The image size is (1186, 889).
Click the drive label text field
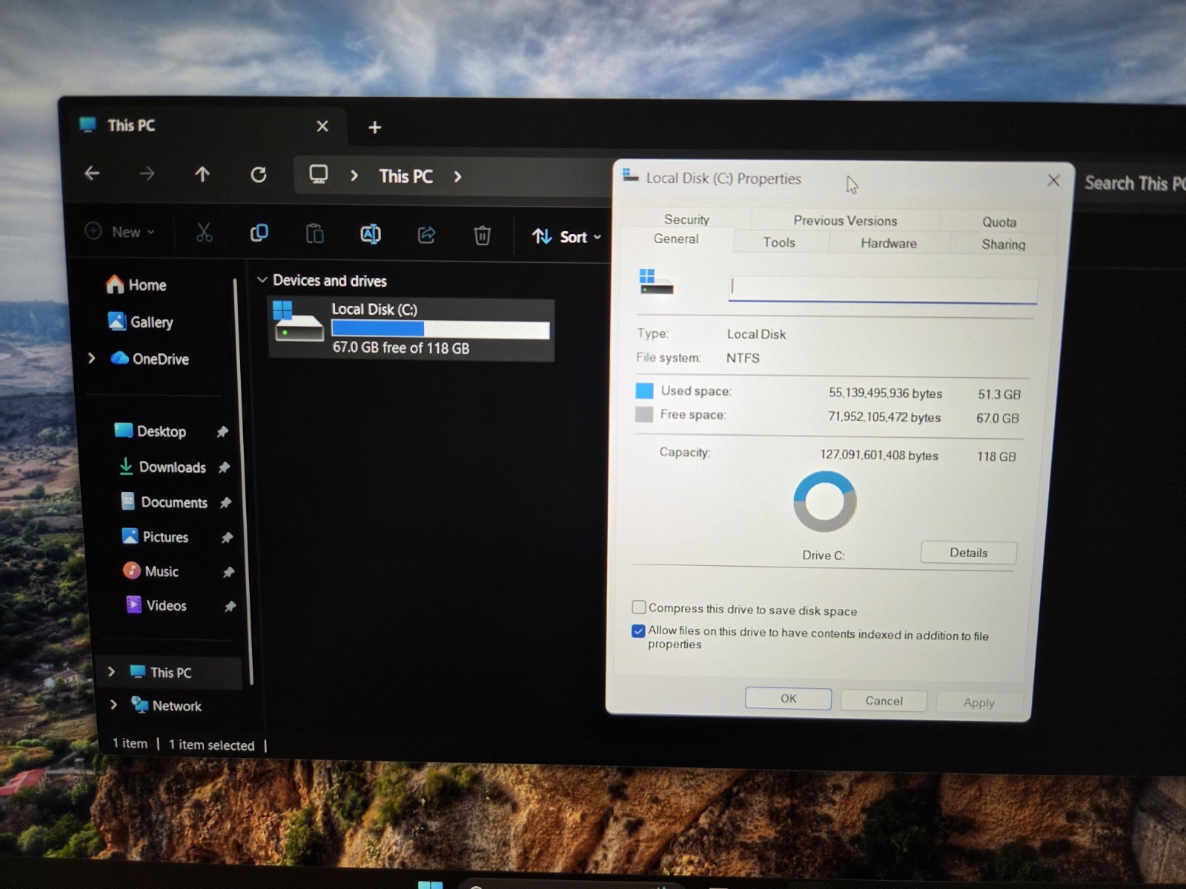click(882, 287)
